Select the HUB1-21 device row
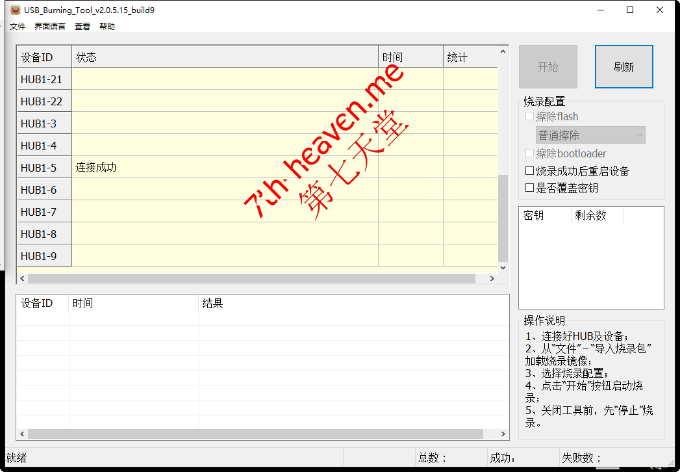 coord(44,79)
